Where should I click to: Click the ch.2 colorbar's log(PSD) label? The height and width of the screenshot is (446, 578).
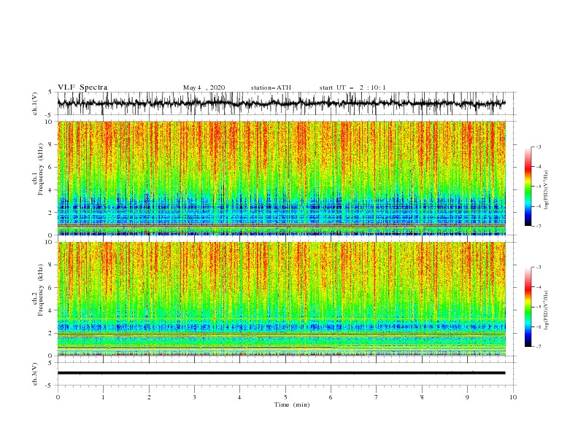(x=547, y=310)
